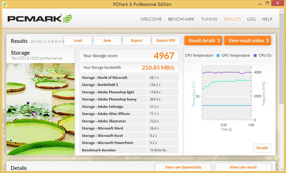Click the Export PDF button
This screenshot has width=286, height=173.
tap(166, 40)
